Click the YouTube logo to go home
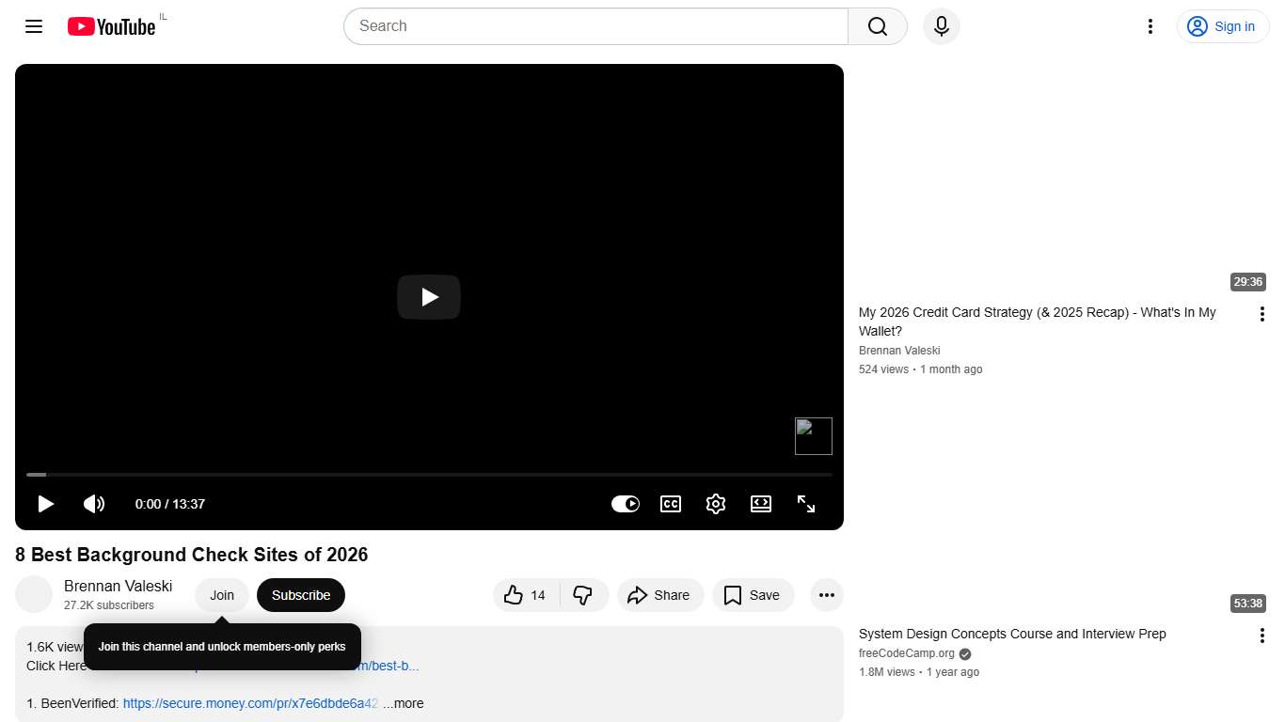Image resolution: width=1285 pixels, height=722 pixels. click(x=110, y=26)
